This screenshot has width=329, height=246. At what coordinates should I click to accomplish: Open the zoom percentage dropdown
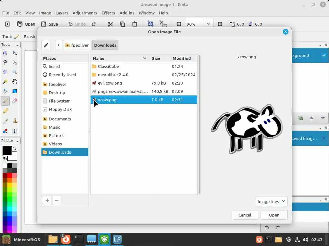click(208, 24)
